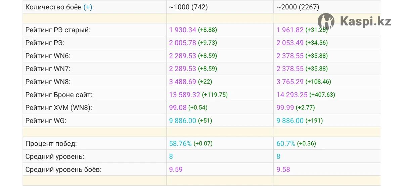Click the WN6 value 2 289.53

click(183, 56)
